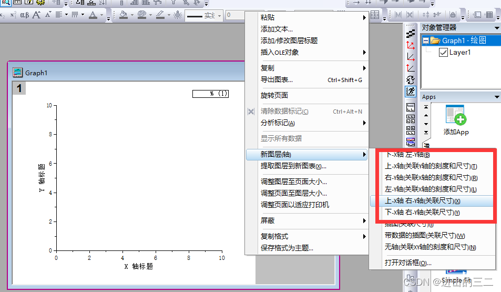Click the superscript-subscript x icon
Screen dimensions: 501x292
(14, 15)
